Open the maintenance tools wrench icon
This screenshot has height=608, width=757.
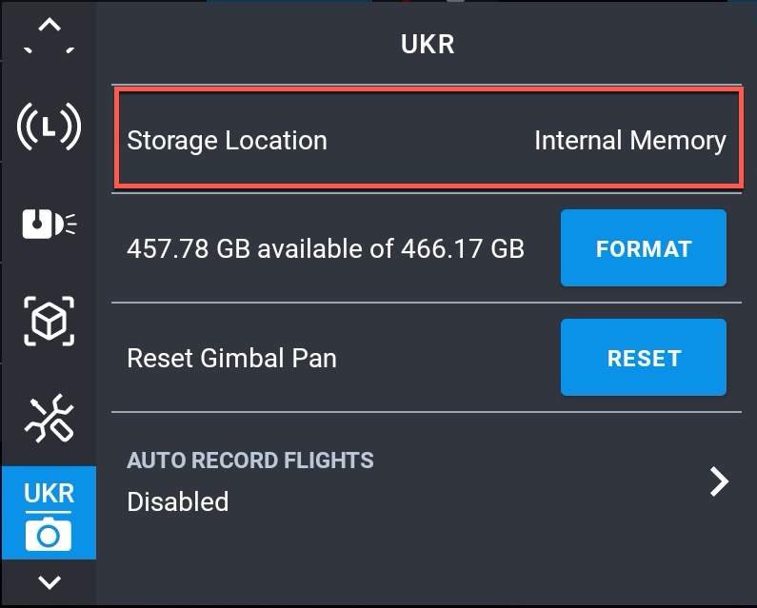click(x=49, y=419)
